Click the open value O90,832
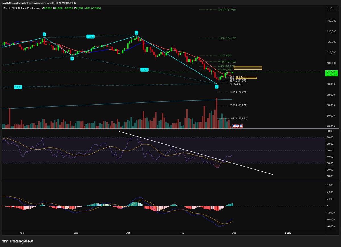 click(47, 8)
